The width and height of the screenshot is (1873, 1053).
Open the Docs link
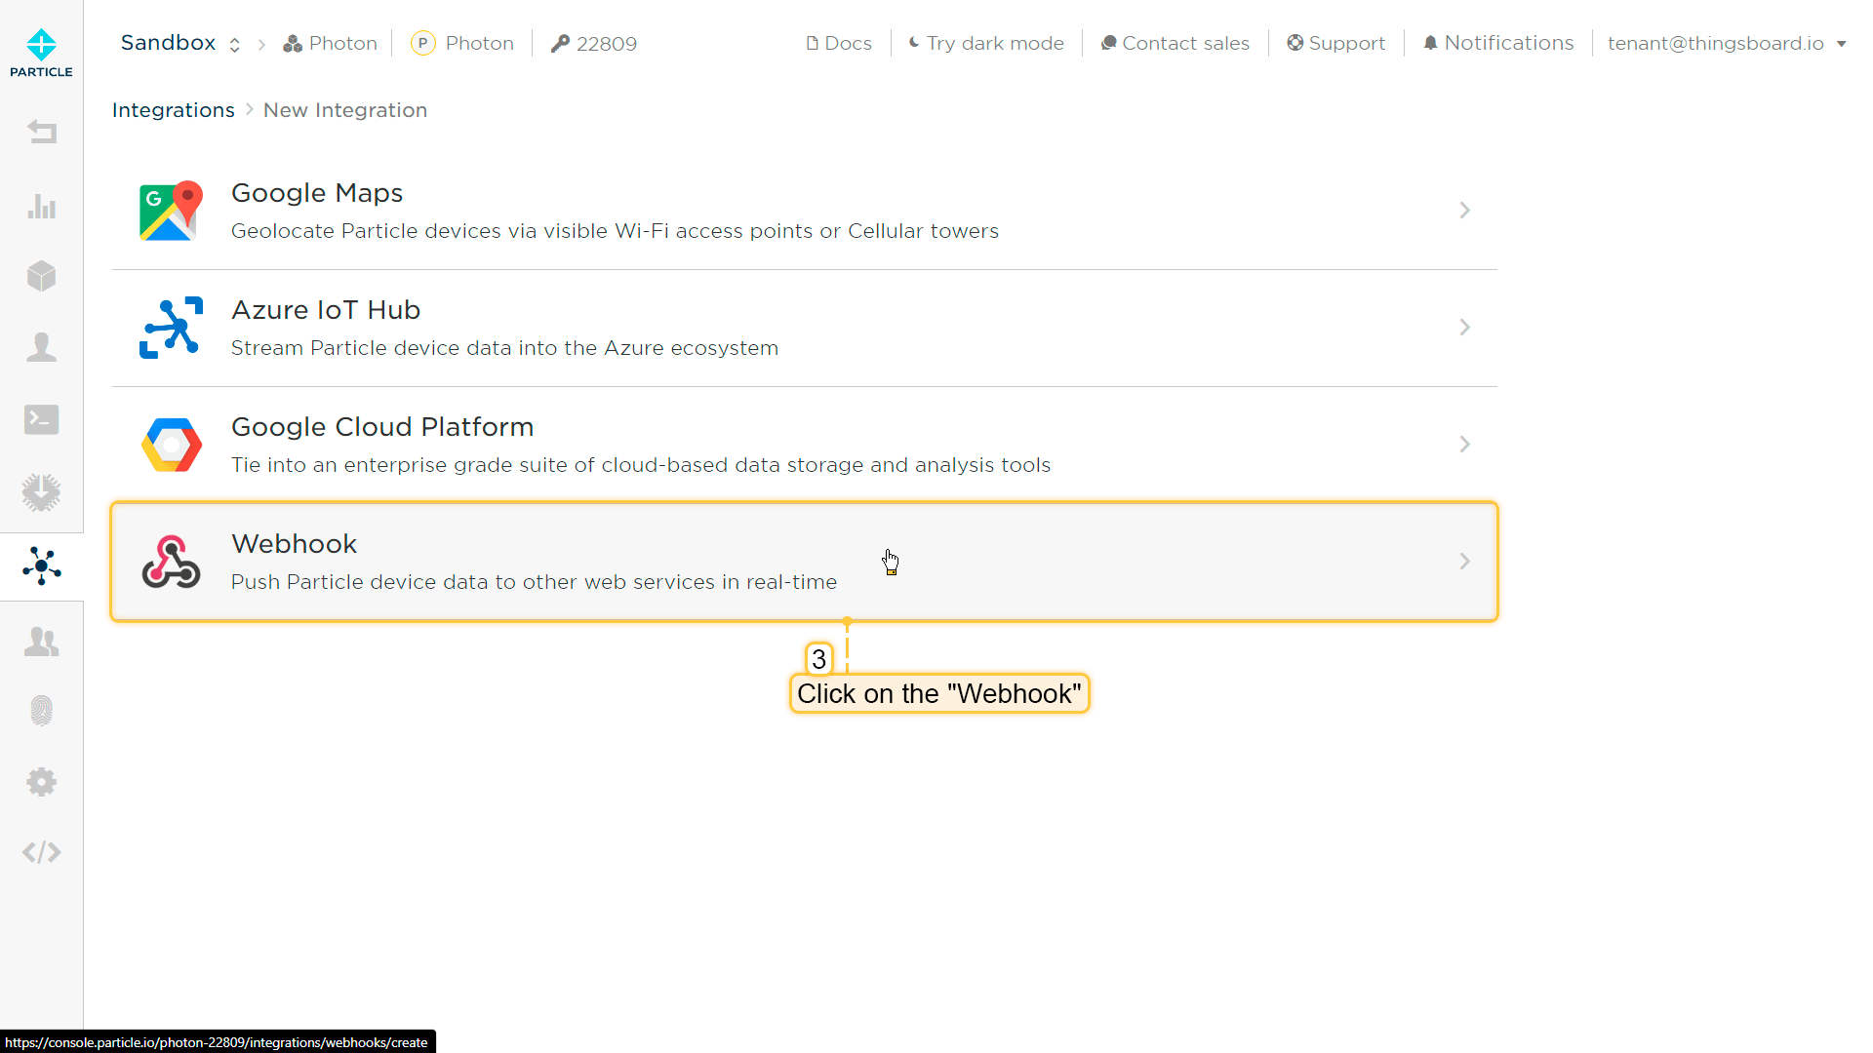click(x=839, y=43)
